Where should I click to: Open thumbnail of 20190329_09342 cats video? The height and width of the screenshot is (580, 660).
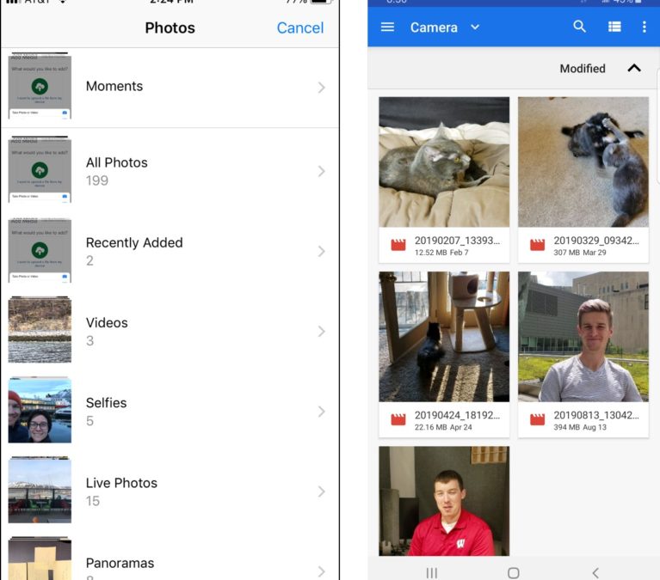point(583,162)
